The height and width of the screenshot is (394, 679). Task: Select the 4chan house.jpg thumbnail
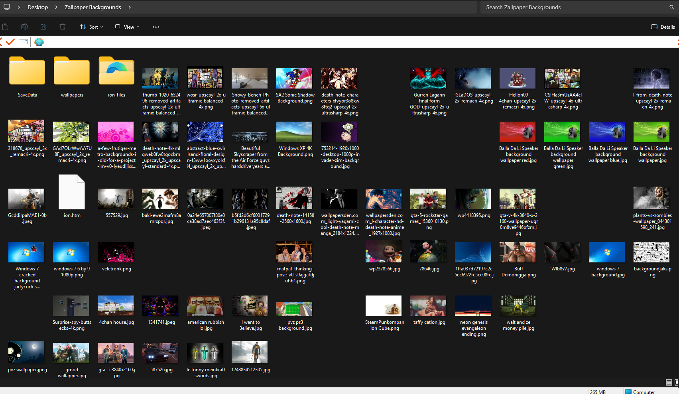point(116,305)
